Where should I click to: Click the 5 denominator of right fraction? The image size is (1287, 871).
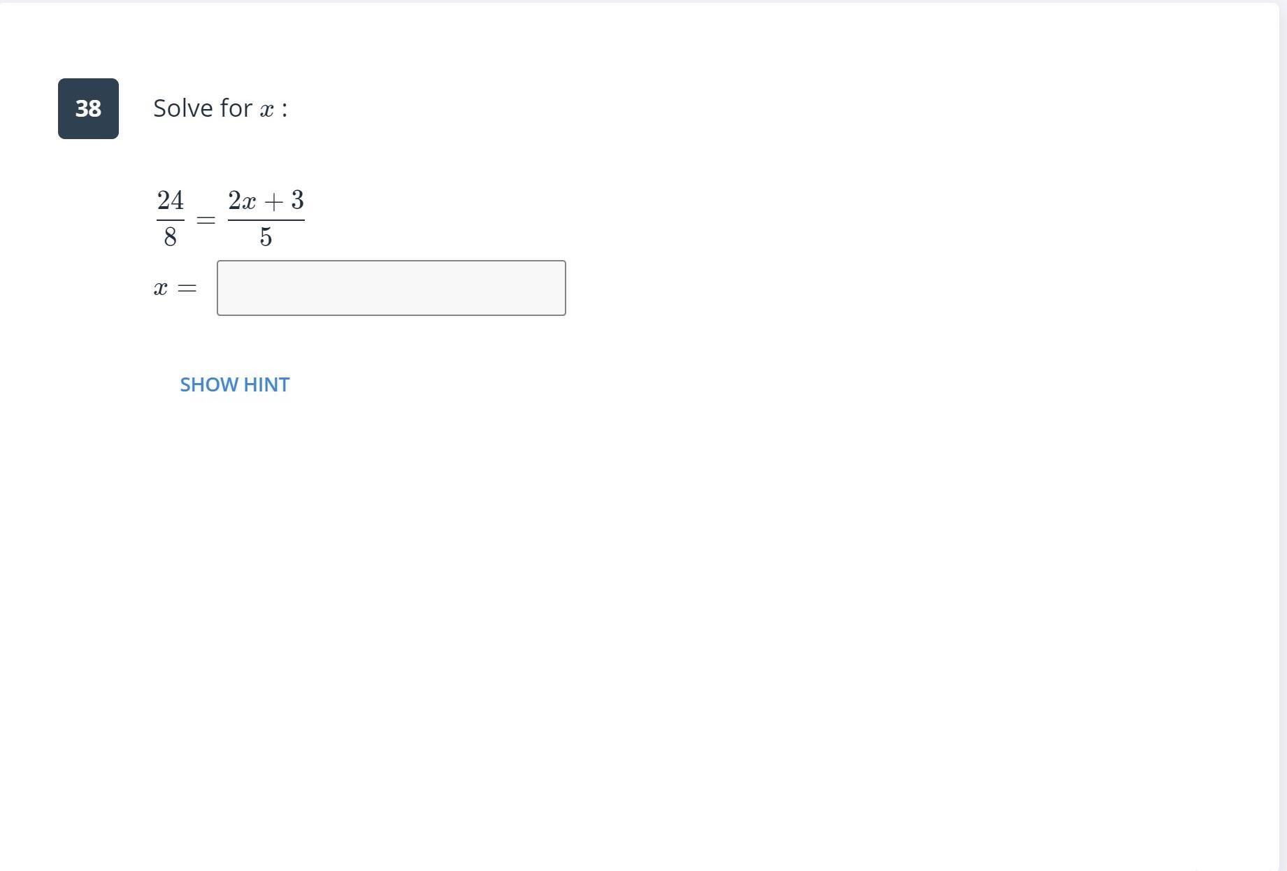(266, 237)
